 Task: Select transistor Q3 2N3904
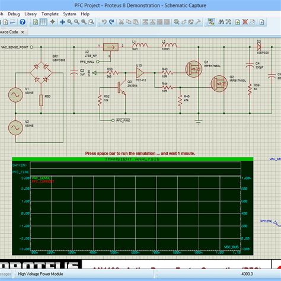coord(122,87)
